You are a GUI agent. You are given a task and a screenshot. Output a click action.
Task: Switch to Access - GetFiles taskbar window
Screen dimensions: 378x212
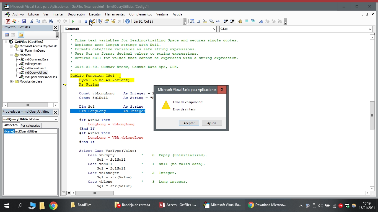(178, 205)
